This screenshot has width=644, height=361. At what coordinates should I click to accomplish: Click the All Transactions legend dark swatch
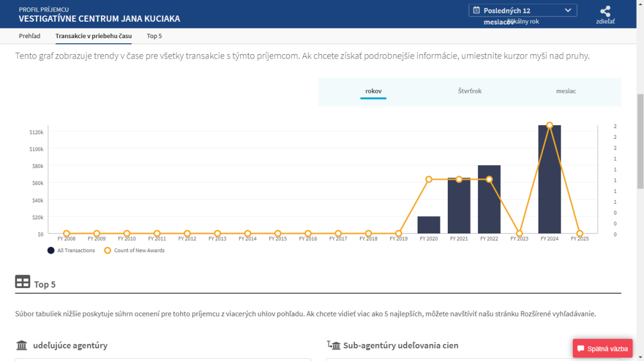click(51, 251)
